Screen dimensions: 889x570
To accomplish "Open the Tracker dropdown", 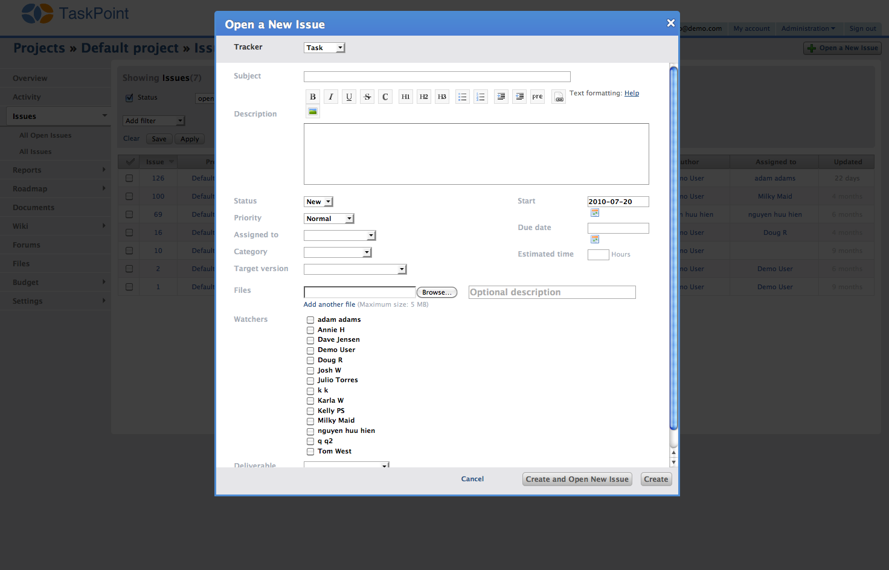I will (x=324, y=48).
